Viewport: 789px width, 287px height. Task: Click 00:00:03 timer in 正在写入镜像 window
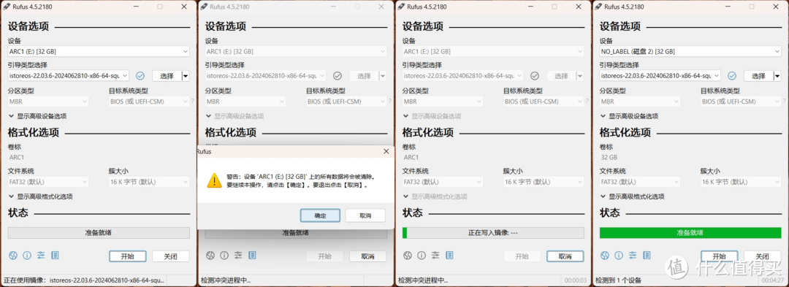coord(575,280)
